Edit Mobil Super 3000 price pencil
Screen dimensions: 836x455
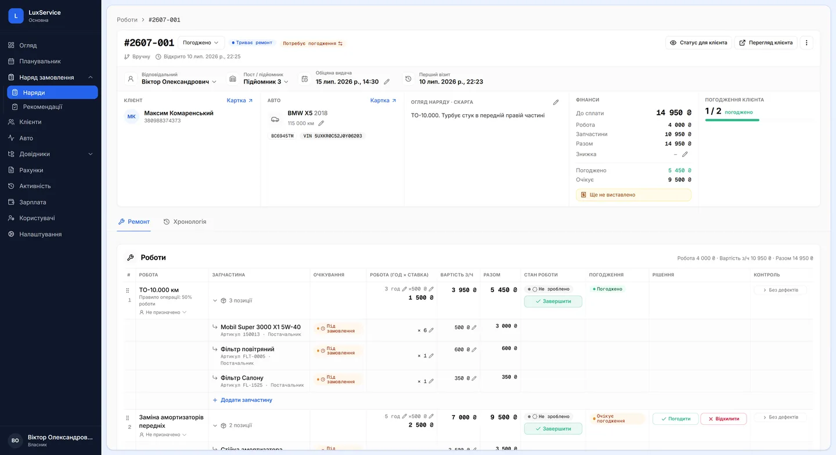[474, 327]
